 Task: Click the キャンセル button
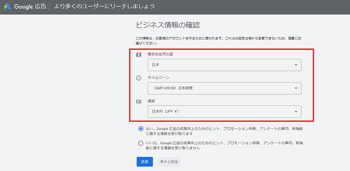point(169,161)
